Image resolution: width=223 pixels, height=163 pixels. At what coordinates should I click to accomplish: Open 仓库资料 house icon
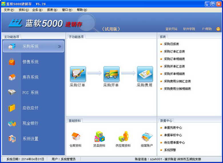(x=75, y=136)
